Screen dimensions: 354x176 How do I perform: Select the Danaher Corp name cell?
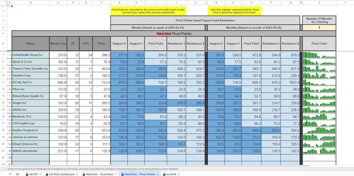(x=31, y=76)
